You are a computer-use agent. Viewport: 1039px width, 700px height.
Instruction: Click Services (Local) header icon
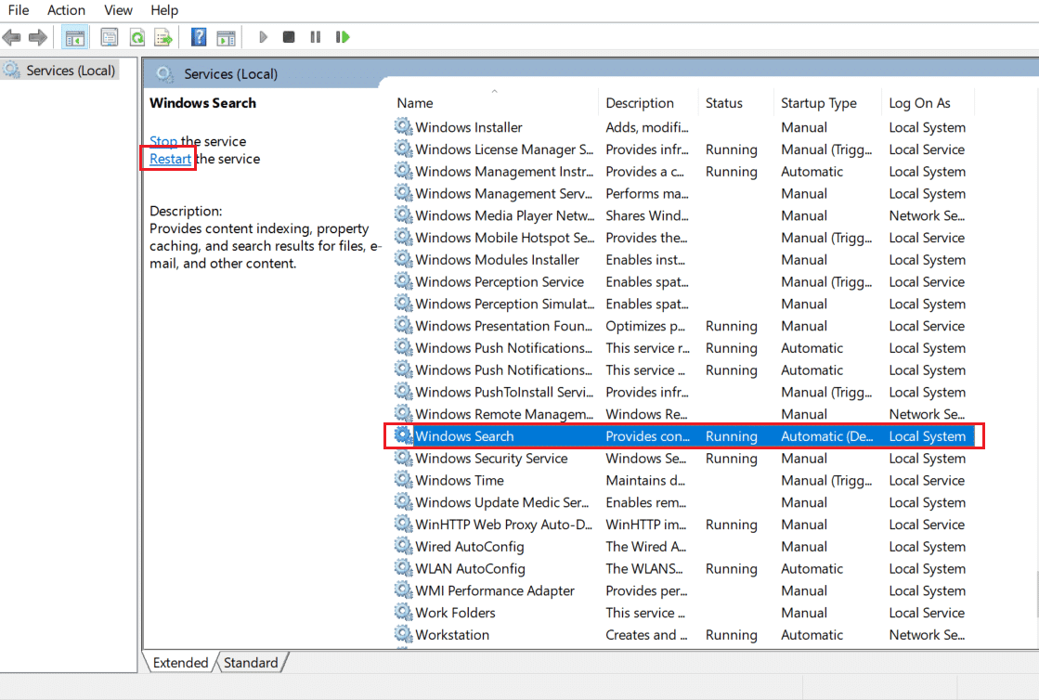(164, 73)
